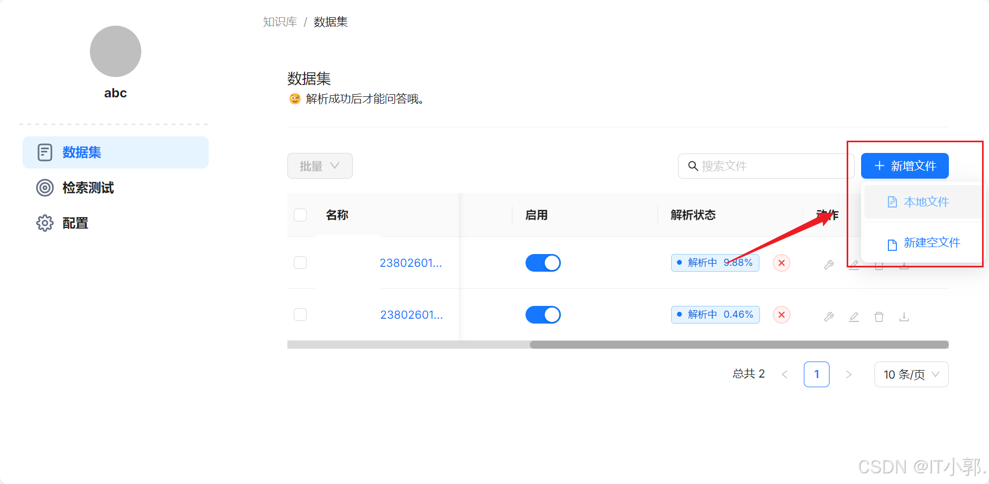
Task: Select 新建空文件 from the menu
Action: tap(931, 242)
